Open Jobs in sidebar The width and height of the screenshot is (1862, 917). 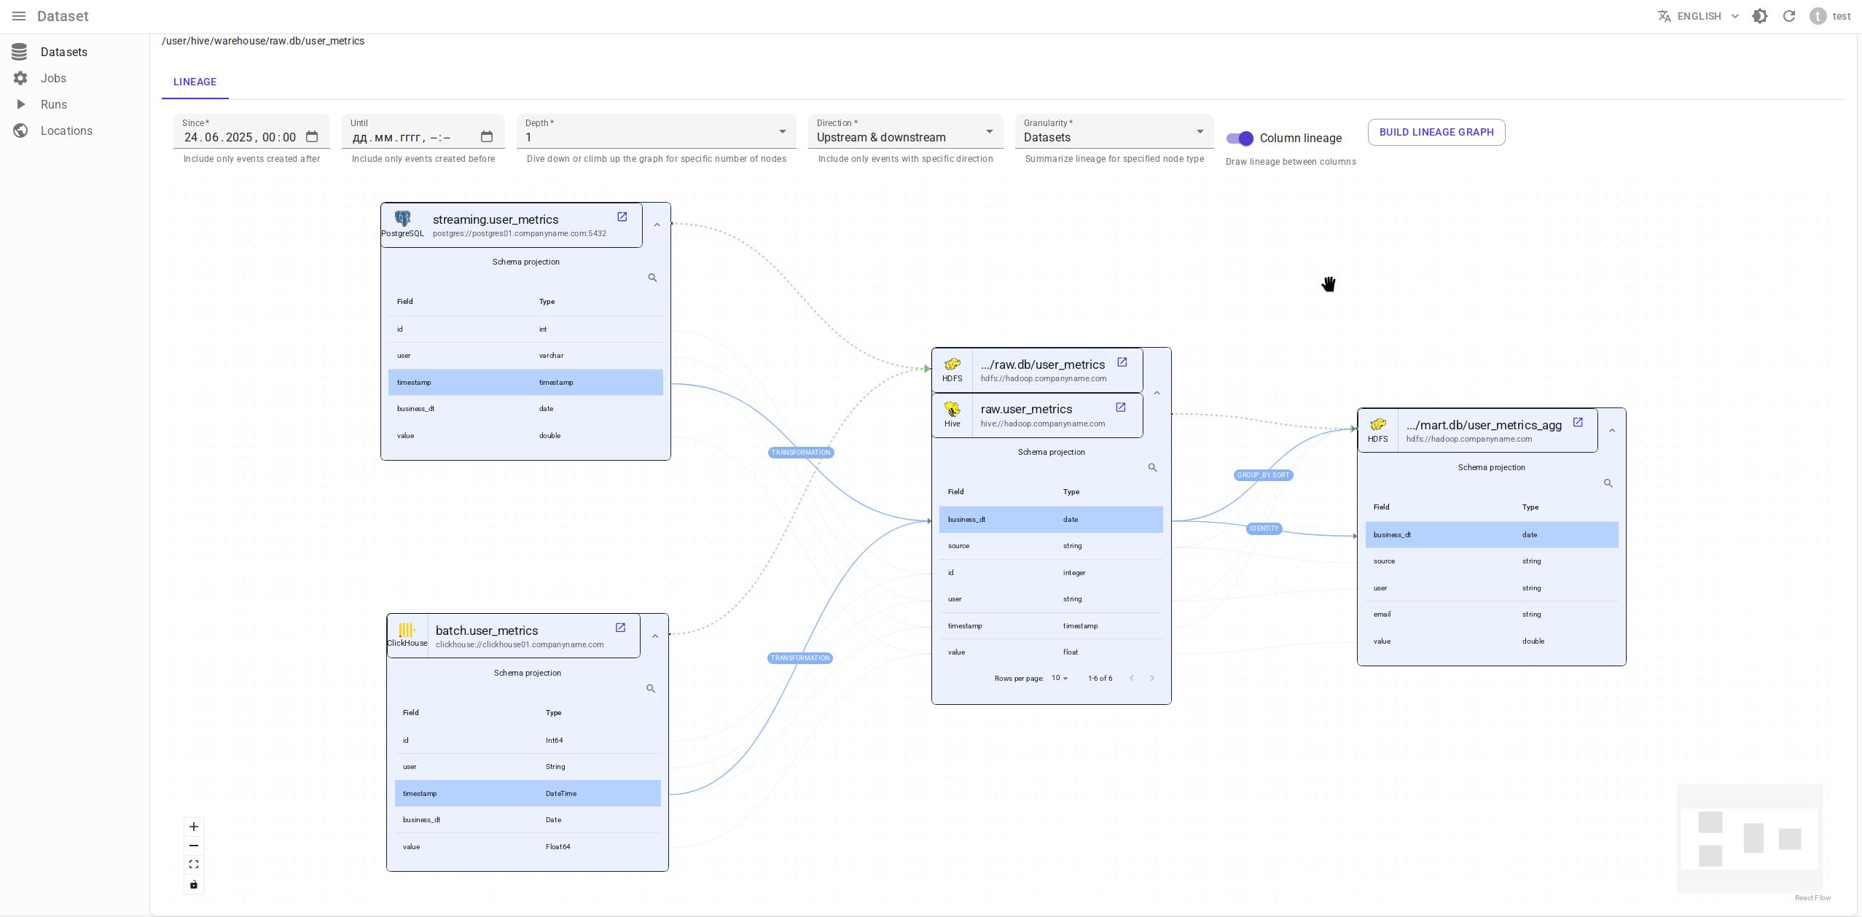[x=53, y=78]
